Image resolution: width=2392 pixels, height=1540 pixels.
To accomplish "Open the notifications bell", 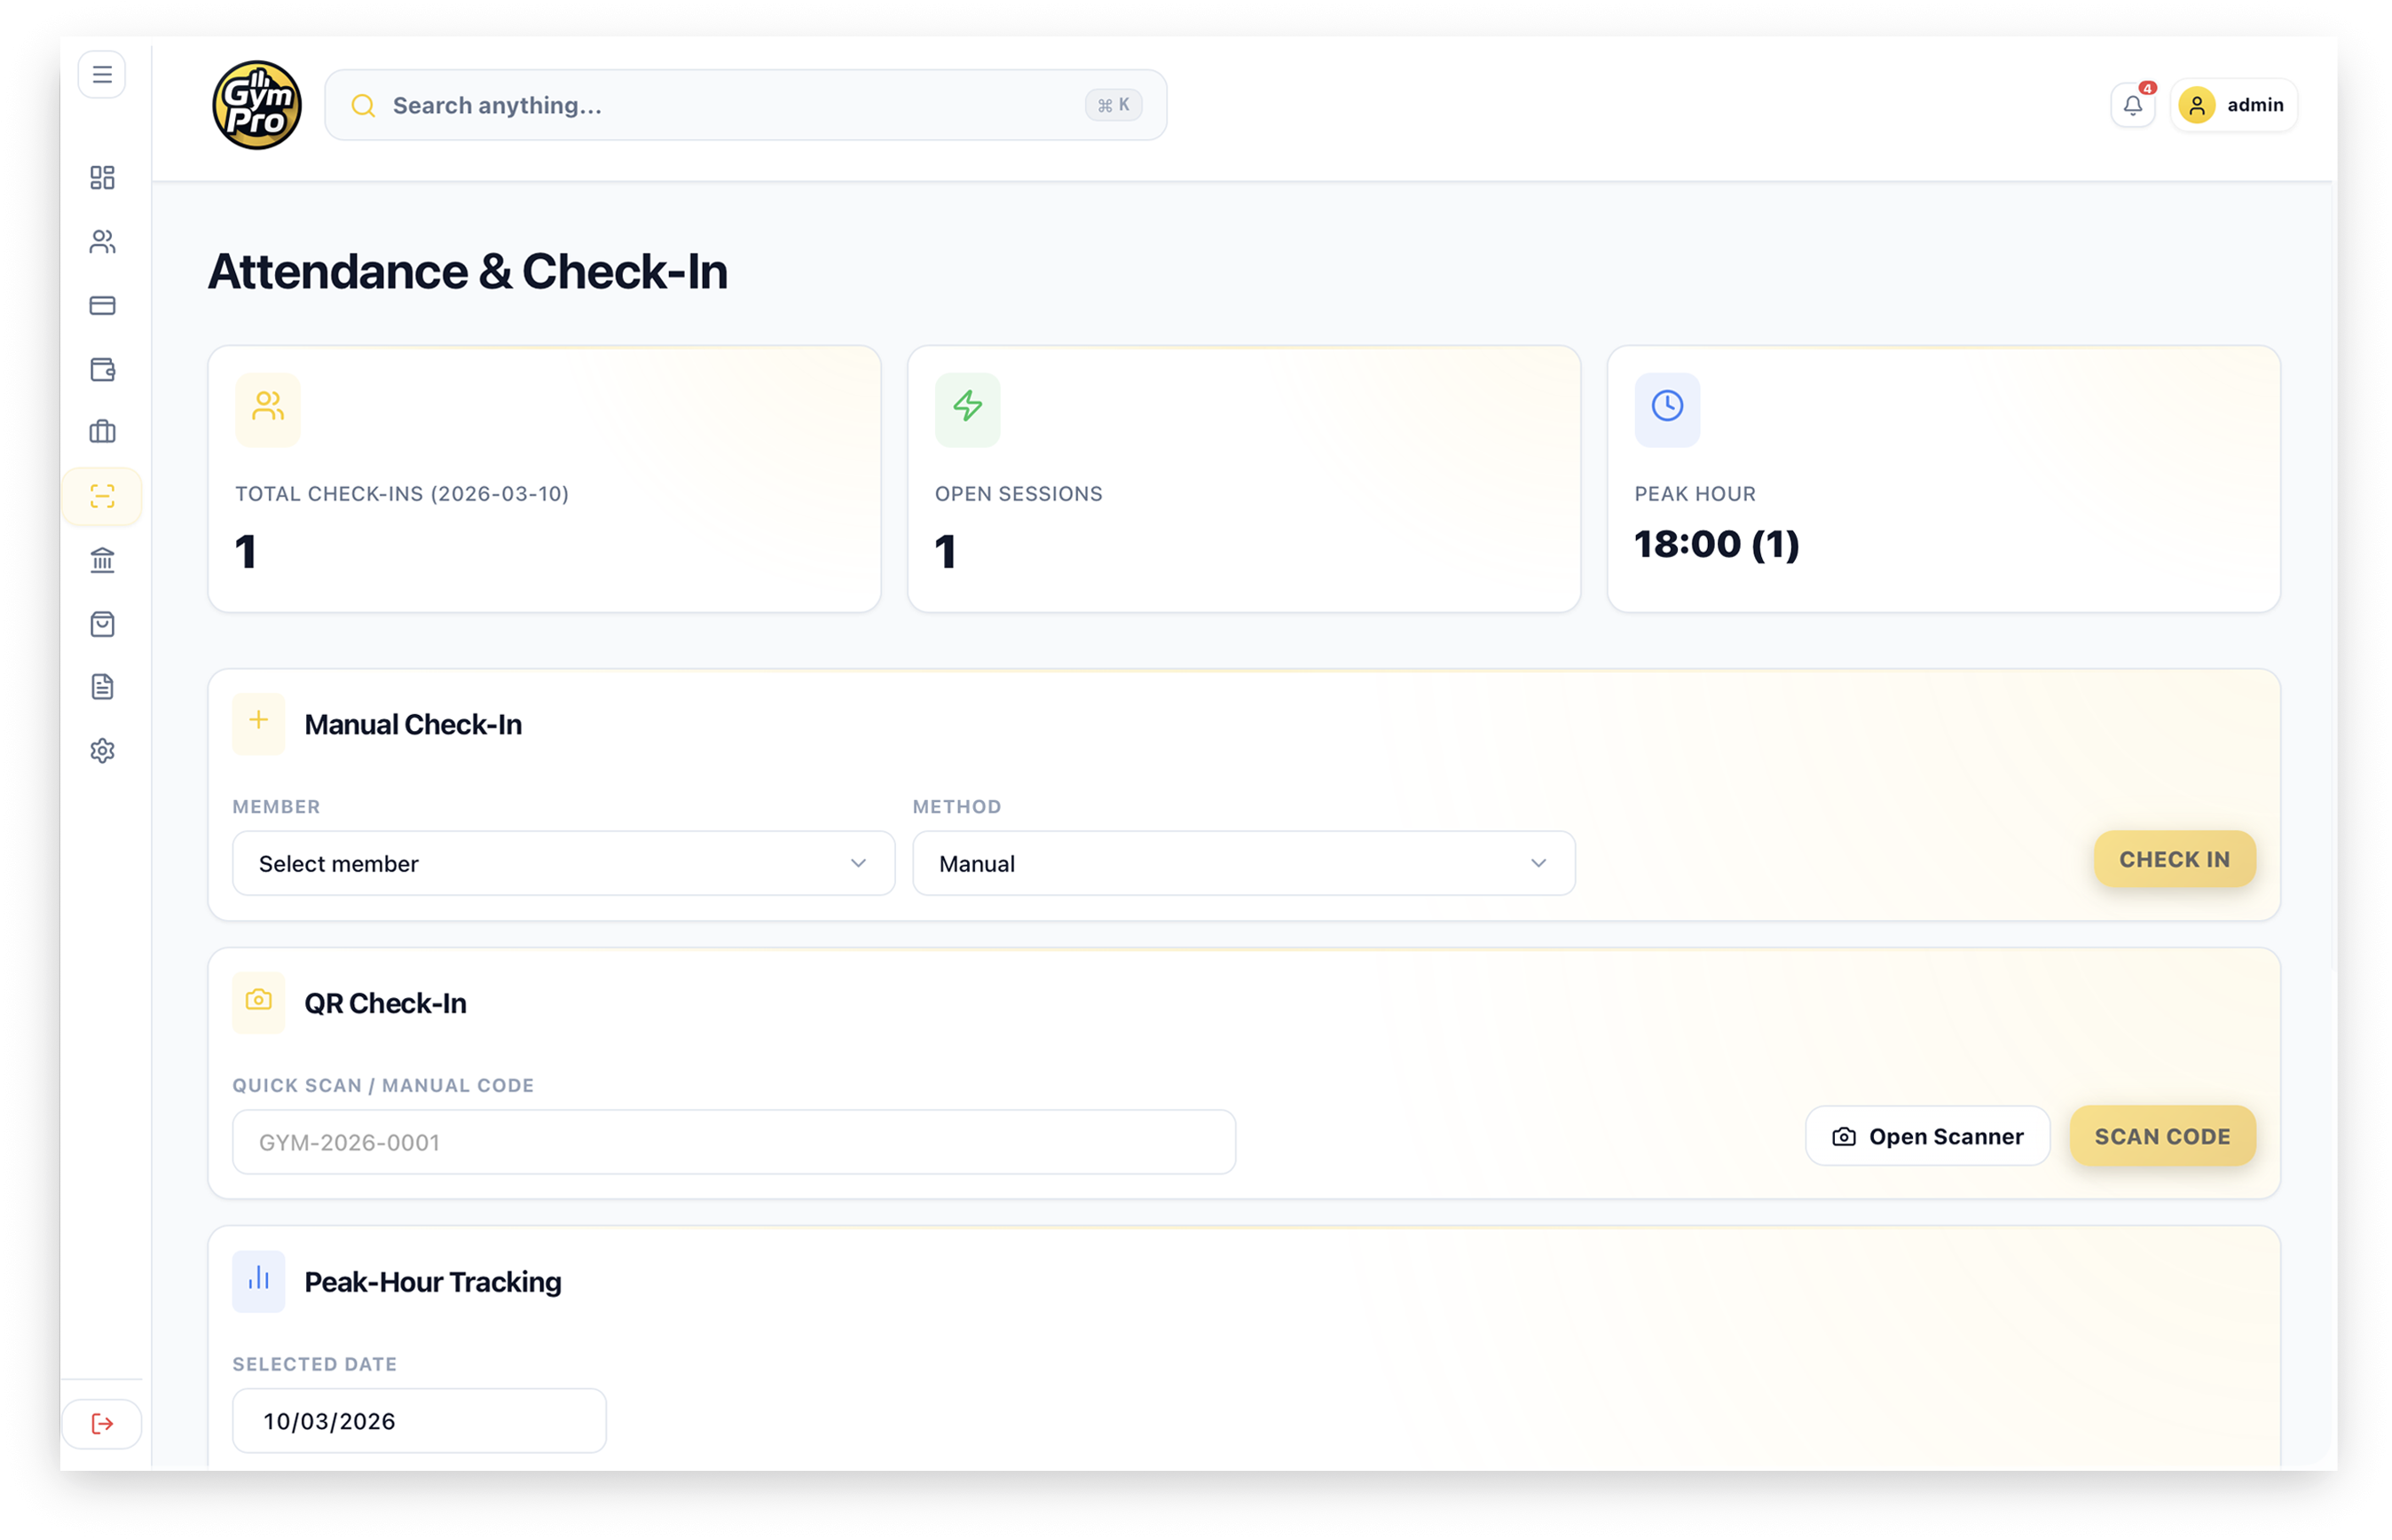I will [2132, 105].
